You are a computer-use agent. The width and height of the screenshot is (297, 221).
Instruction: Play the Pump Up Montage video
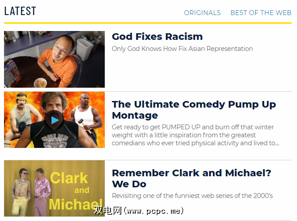click(54, 120)
